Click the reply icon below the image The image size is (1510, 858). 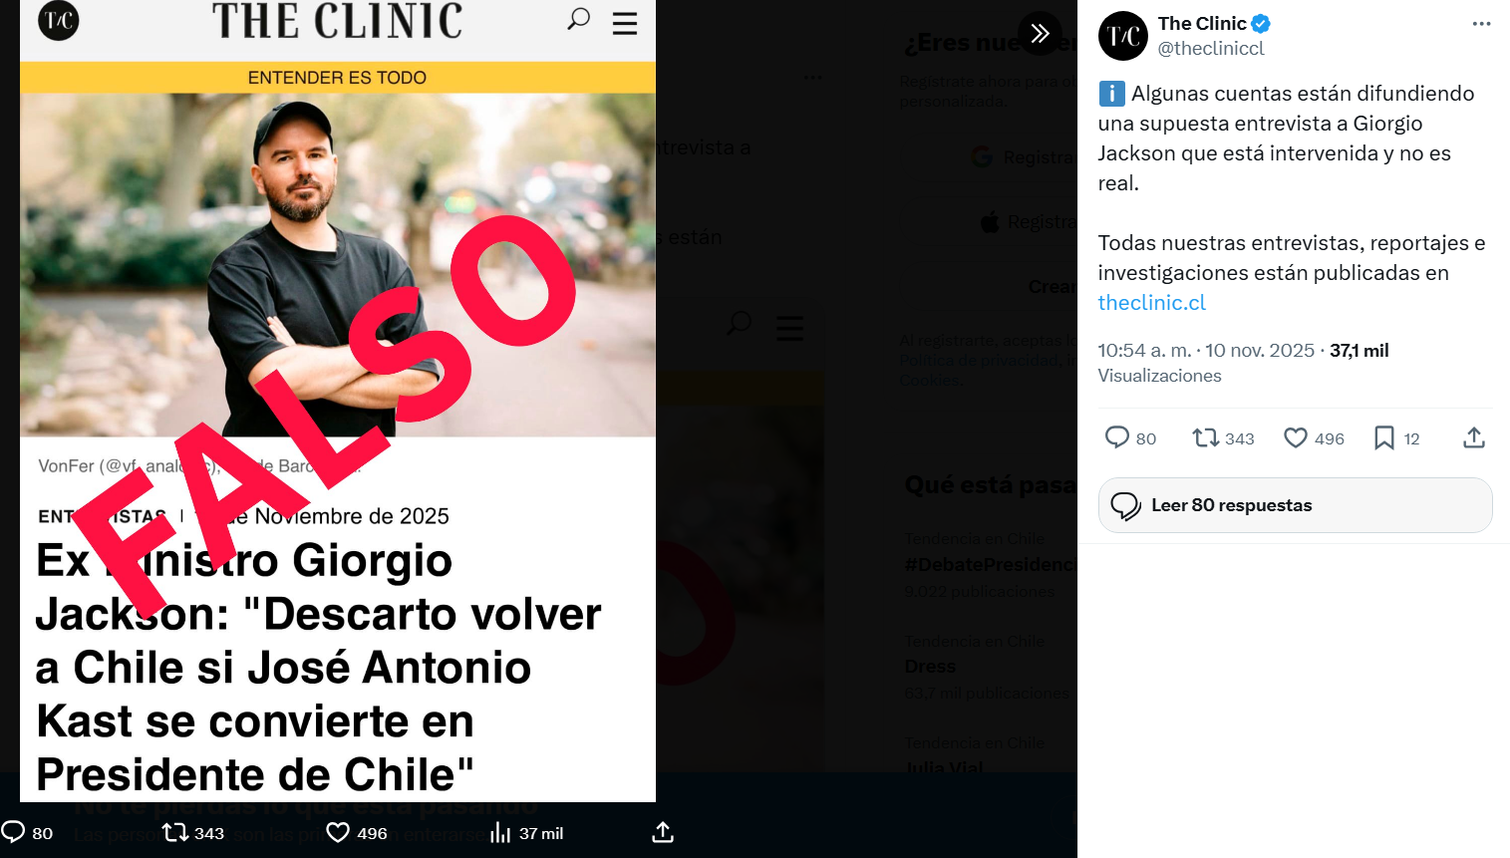13,832
